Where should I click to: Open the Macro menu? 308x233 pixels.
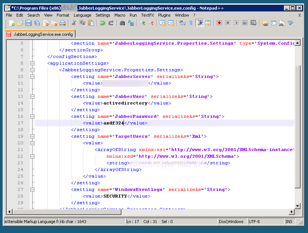[x=120, y=15]
